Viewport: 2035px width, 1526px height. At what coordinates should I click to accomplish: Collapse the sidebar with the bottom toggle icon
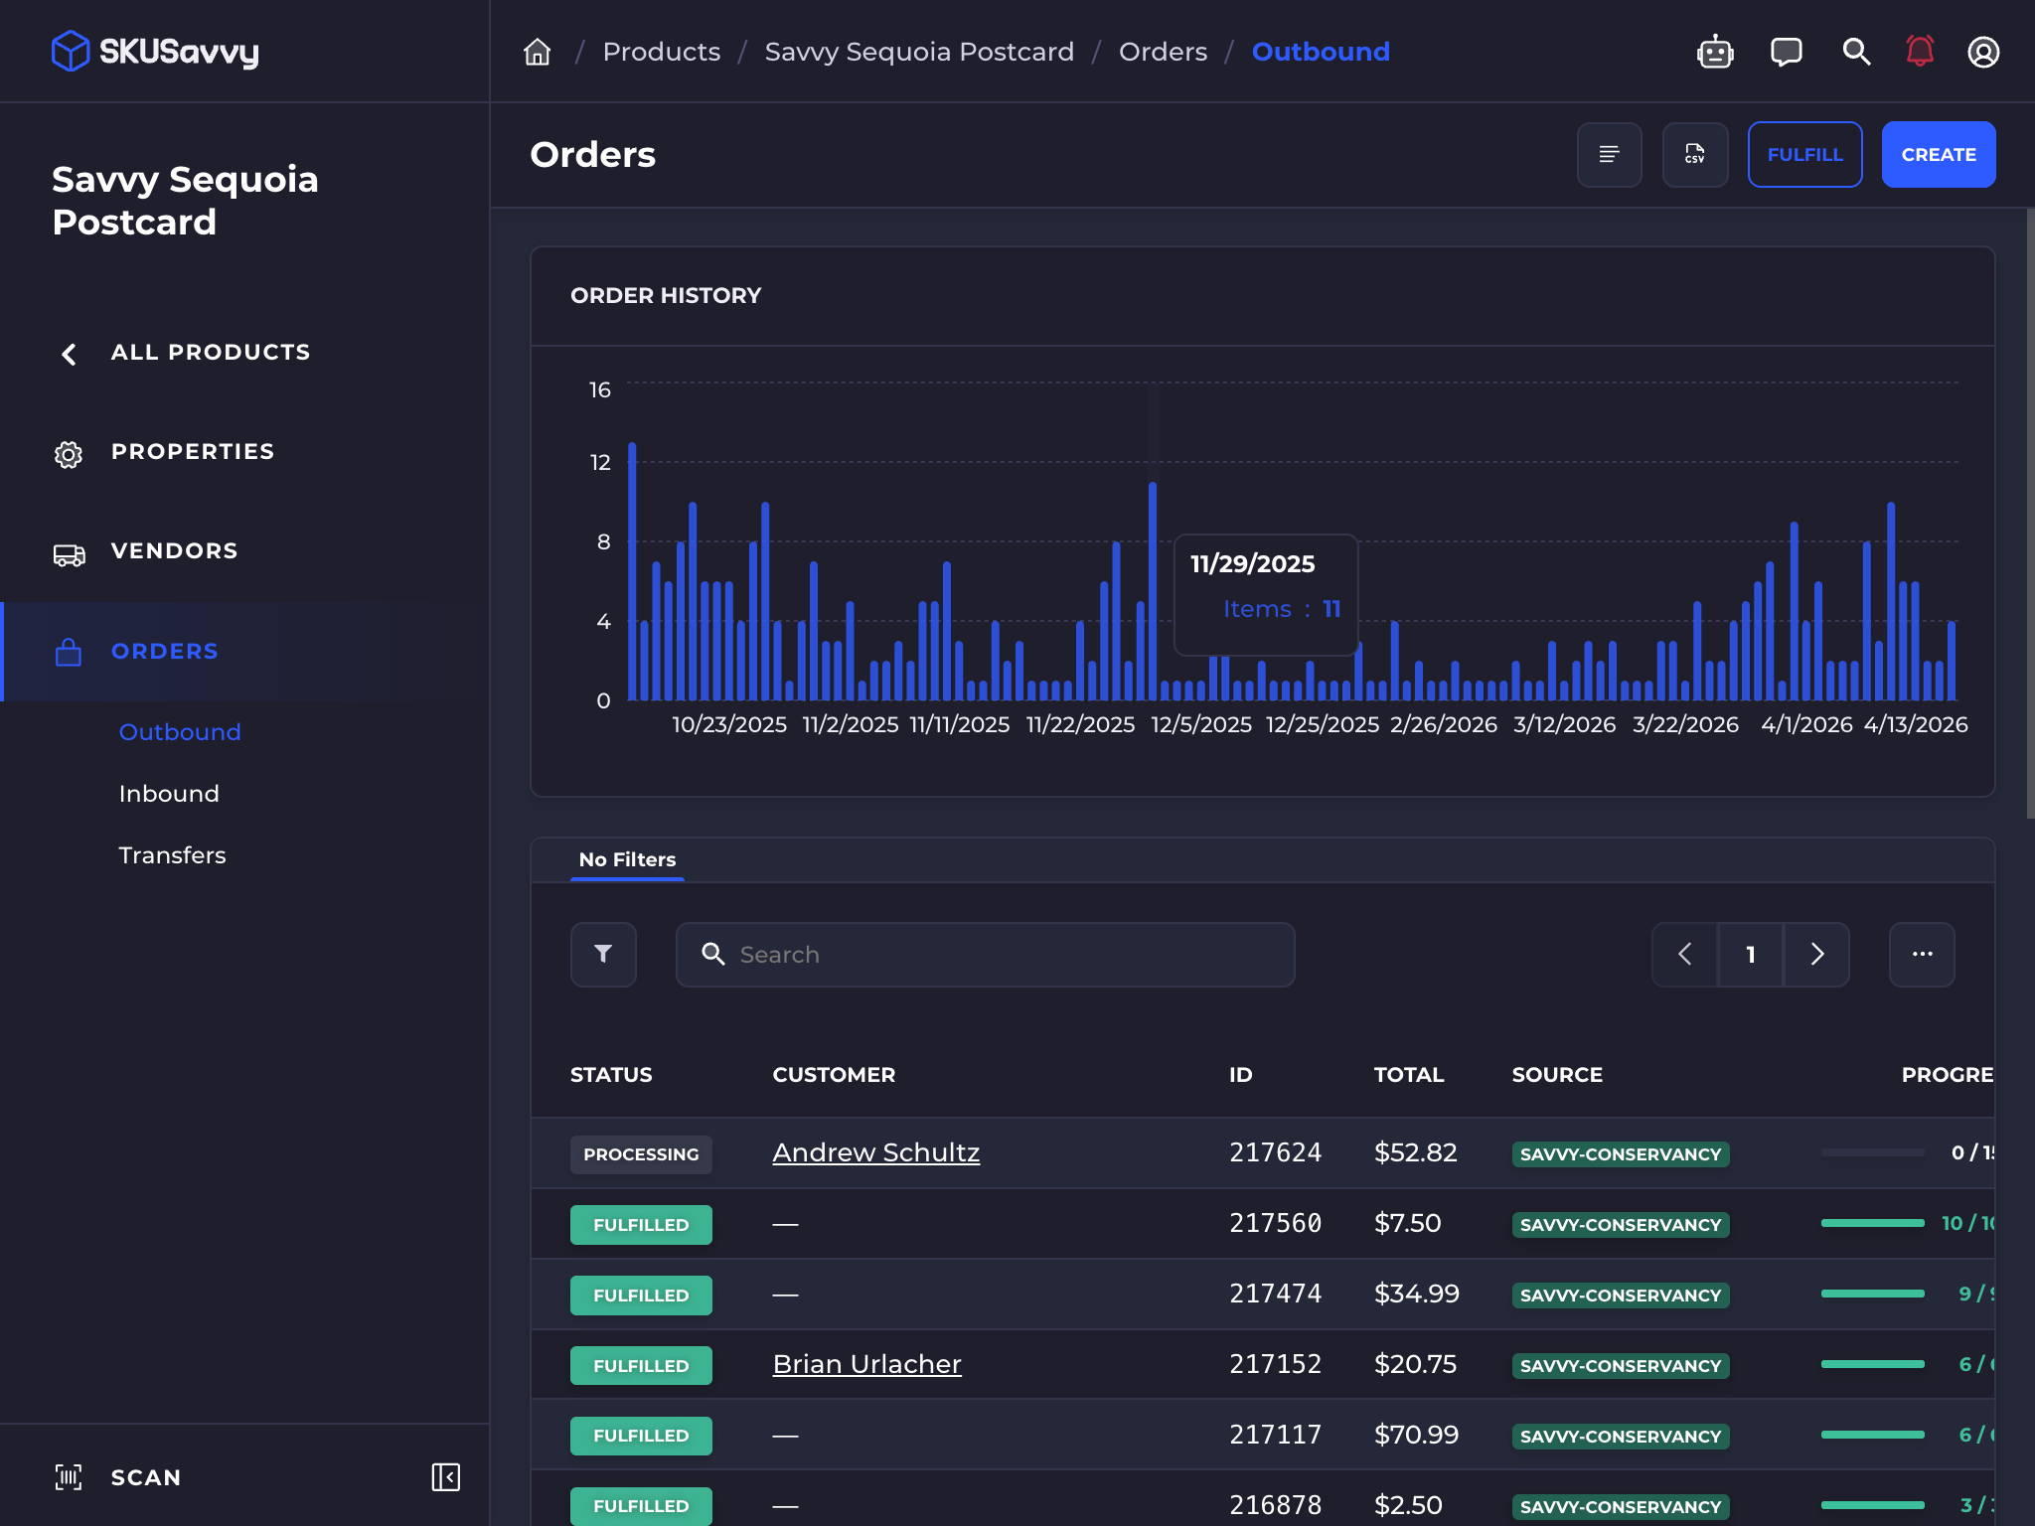(446, 1477)
